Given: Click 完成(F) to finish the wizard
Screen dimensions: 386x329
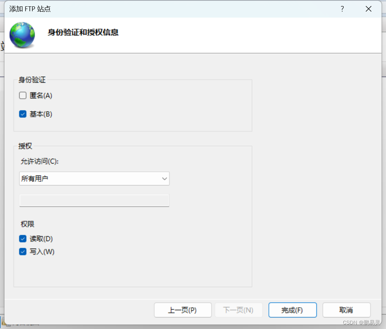Looking at the screenshot, I should tap(292, 310).
